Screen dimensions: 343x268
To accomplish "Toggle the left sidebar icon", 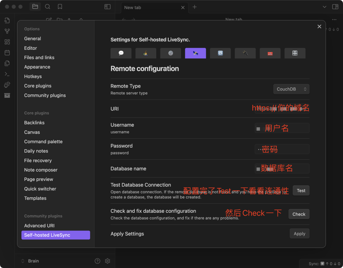I will [x=107, y=7].
